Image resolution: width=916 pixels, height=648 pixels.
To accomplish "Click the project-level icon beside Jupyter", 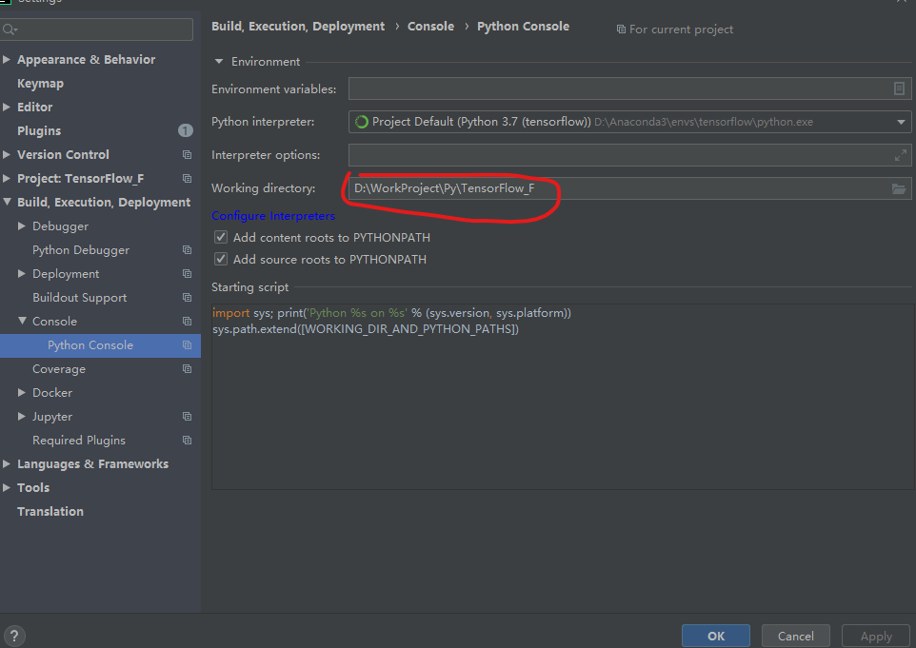I will (x=188, y=416).
